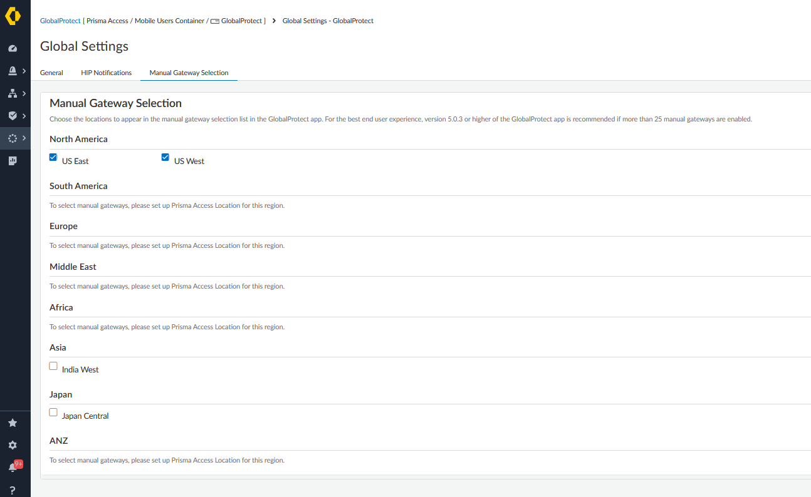811x497 pixels.
Task: Switch to the HIP Notifications tab
Action: [107, 73]
